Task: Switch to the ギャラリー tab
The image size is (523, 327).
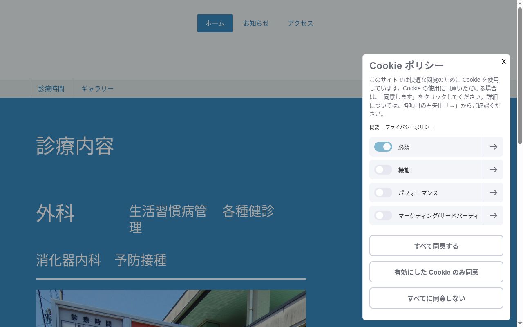Action: point(97,89)
